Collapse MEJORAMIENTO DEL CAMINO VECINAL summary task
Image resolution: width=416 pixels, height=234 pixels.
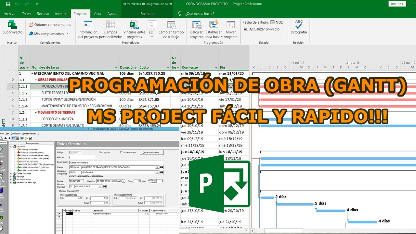click(x=32, y=73)
